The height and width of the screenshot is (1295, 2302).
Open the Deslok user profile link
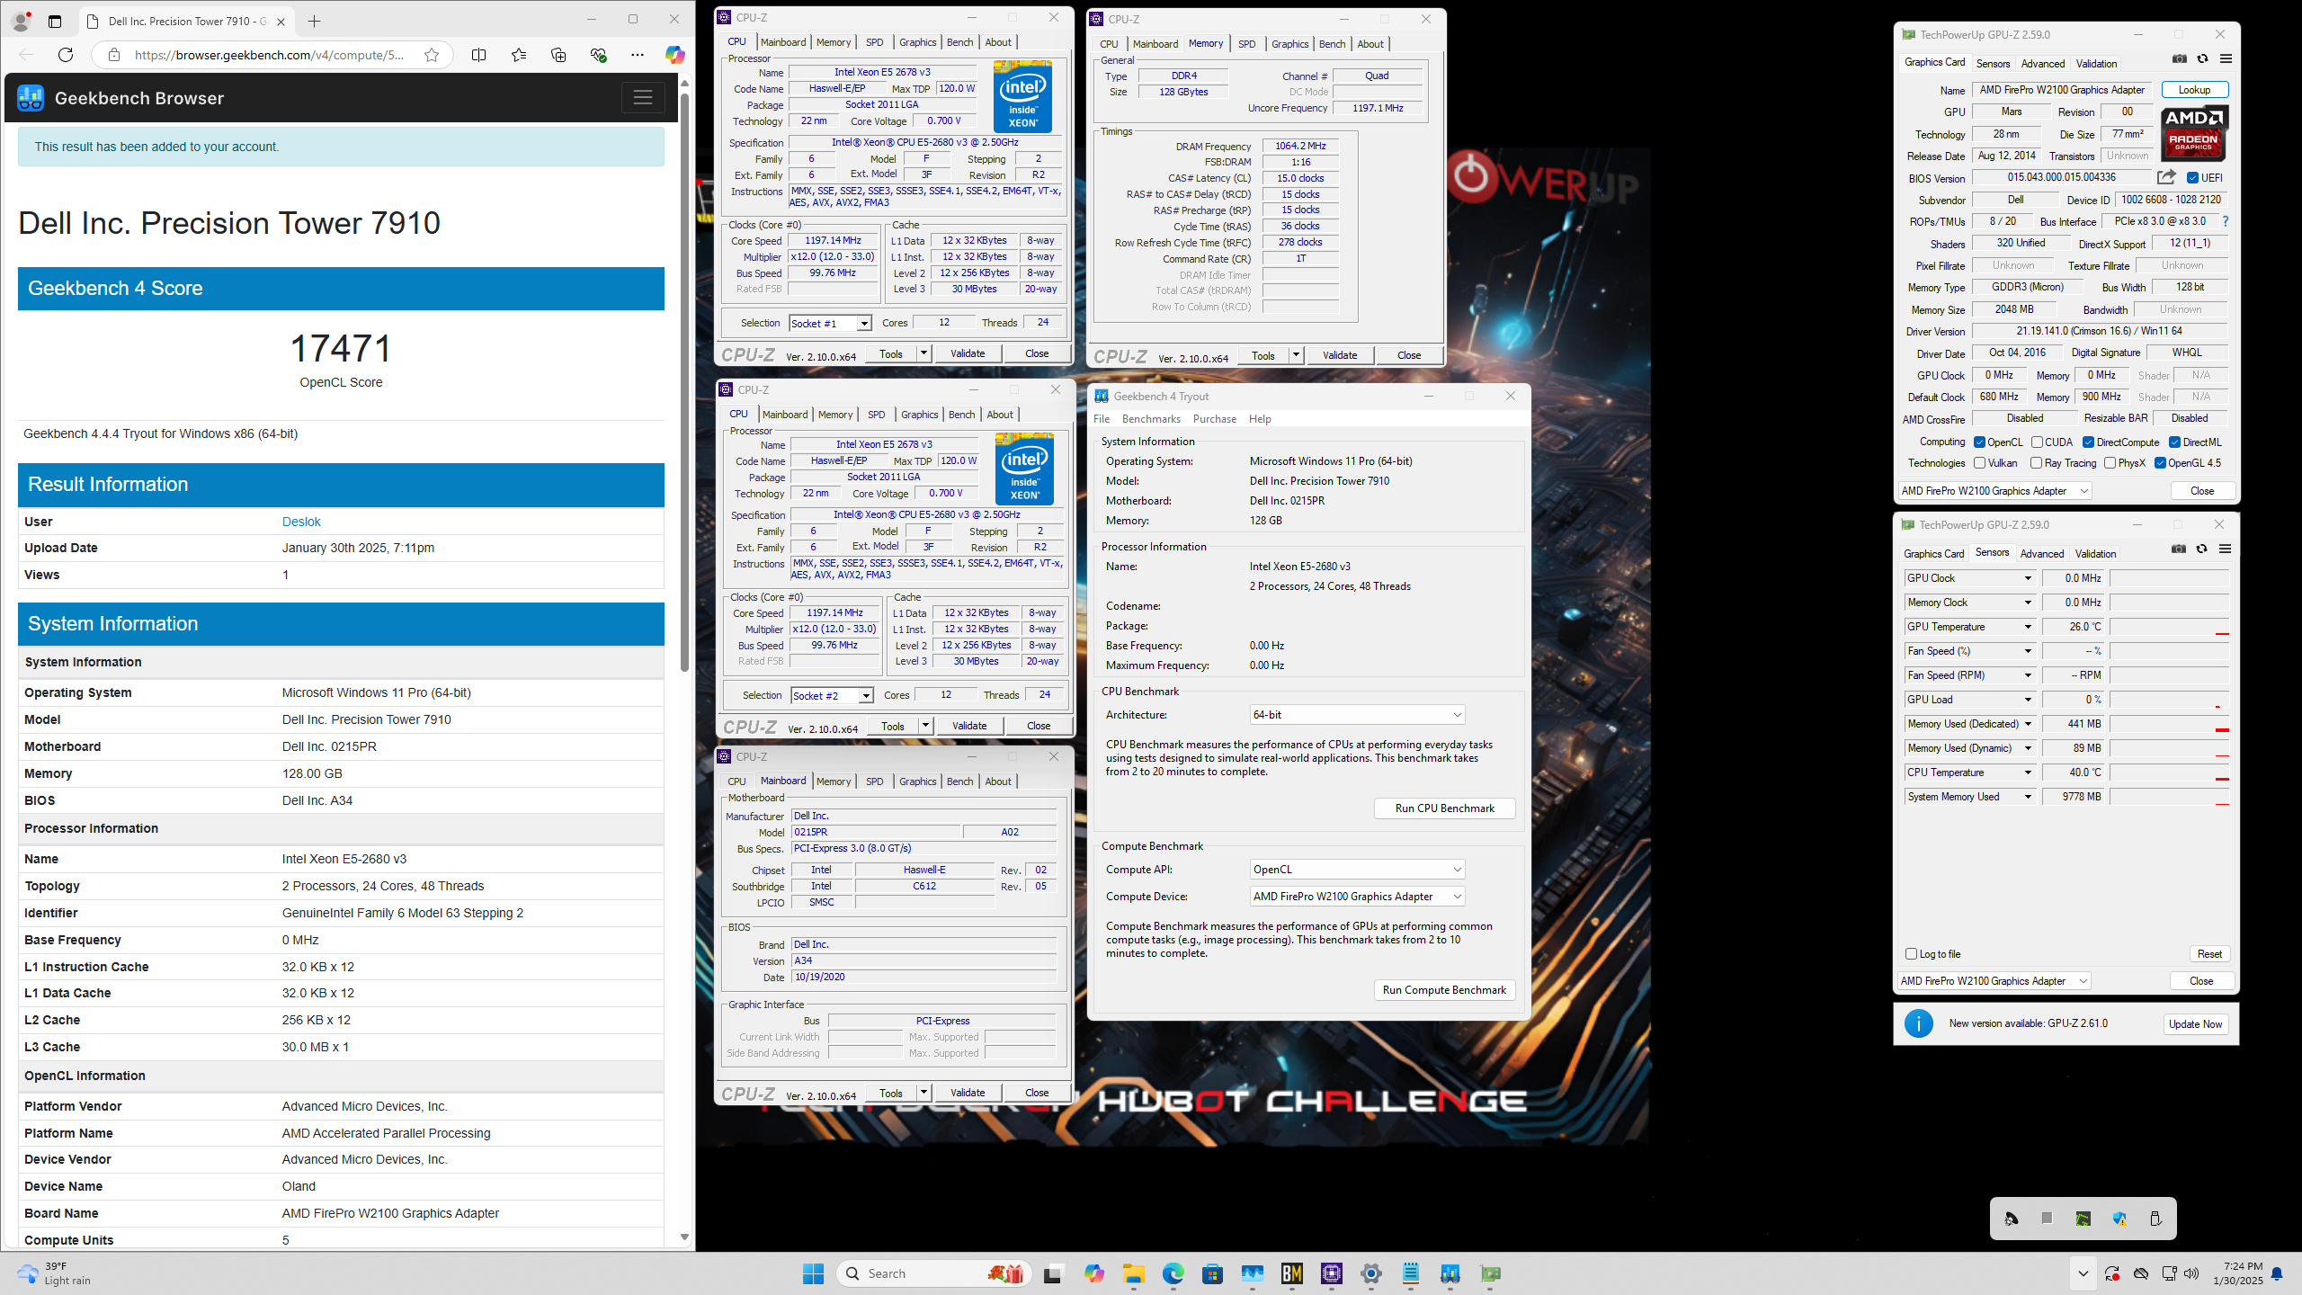pyautogui.click(x=301, y=522)
